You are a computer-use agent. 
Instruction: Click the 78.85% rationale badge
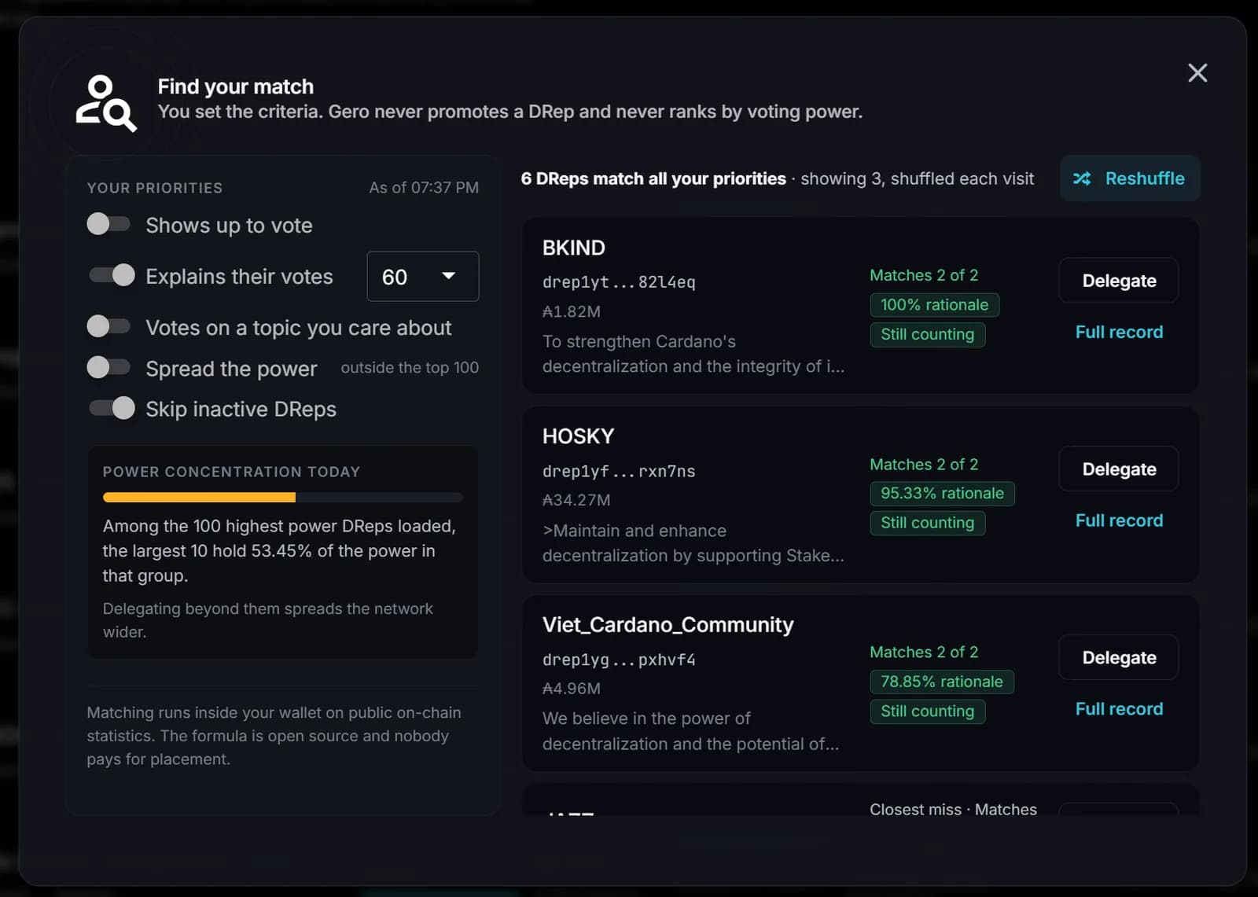pos(941,682)
